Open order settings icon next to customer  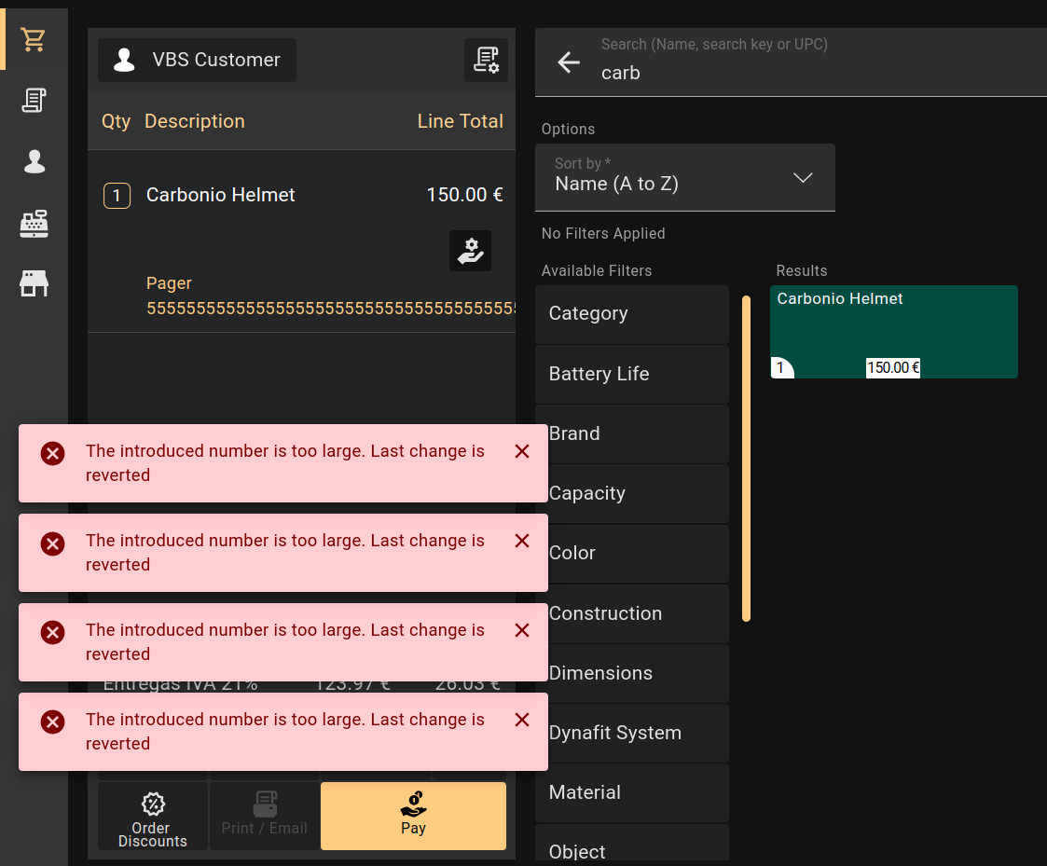486,61
